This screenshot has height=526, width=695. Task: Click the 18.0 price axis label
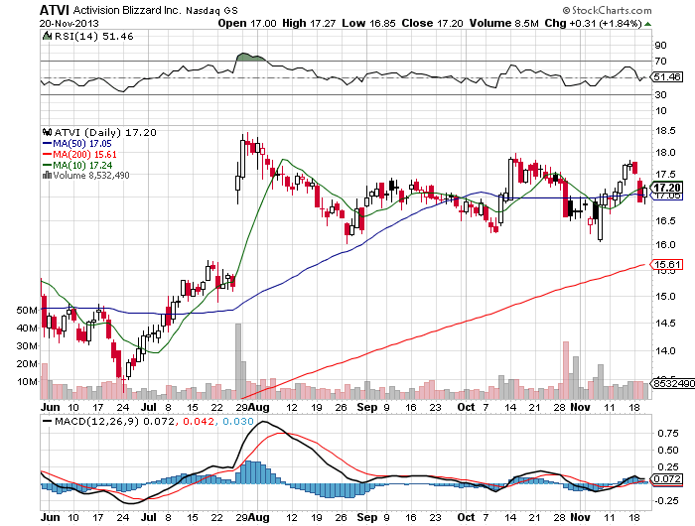click(665, 153)
